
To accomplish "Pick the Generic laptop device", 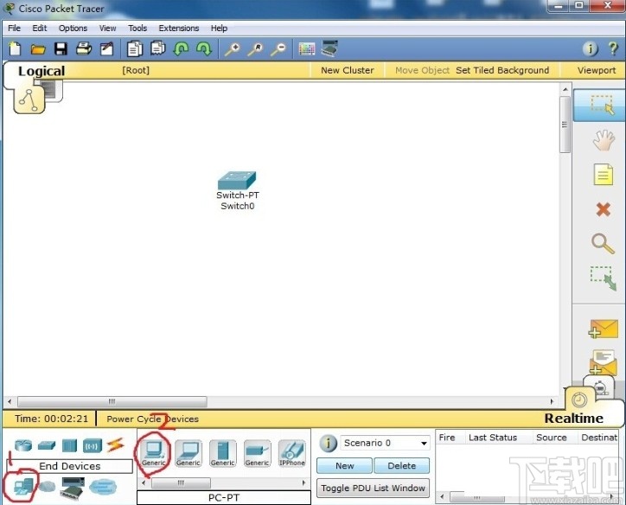I will [188, 453].
